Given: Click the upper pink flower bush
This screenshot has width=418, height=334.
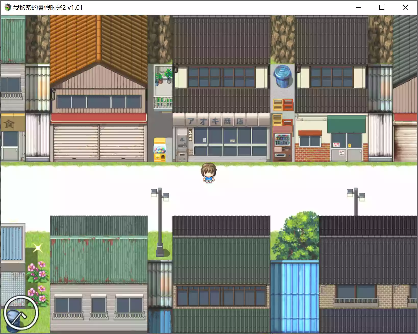Looking at the screenshot, I should click(x=37, y=272).
